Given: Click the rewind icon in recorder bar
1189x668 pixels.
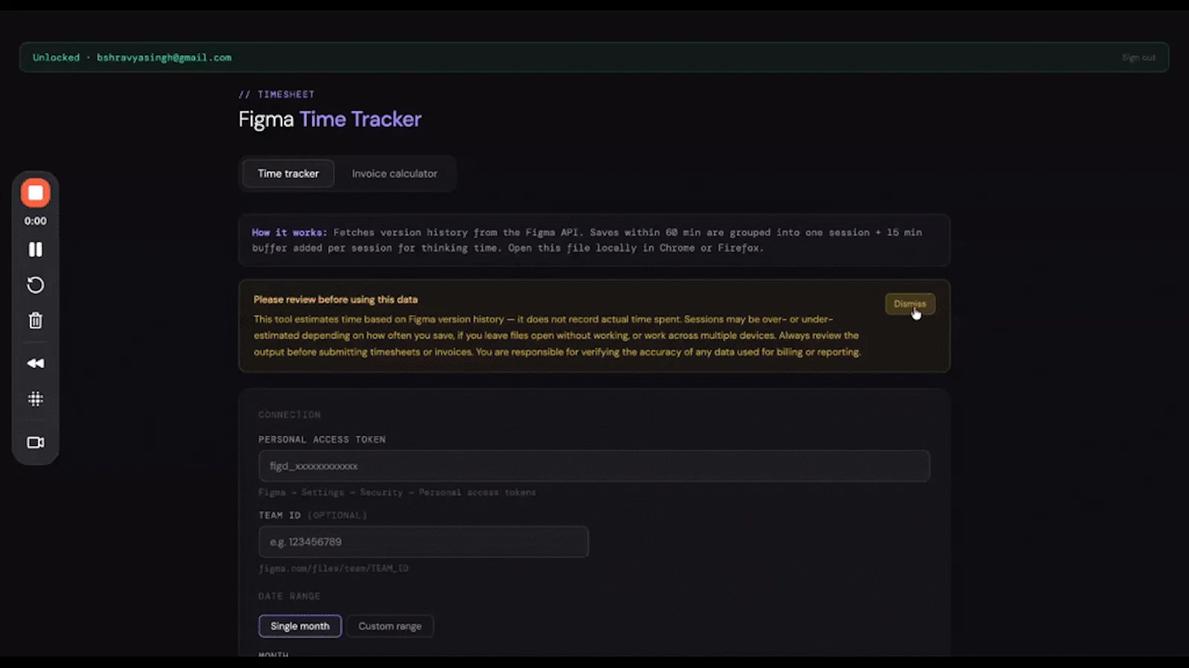Looking at the screenshot, I should click(35, 363).
